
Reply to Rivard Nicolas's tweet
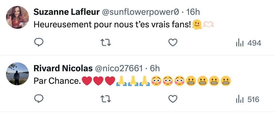39,99
